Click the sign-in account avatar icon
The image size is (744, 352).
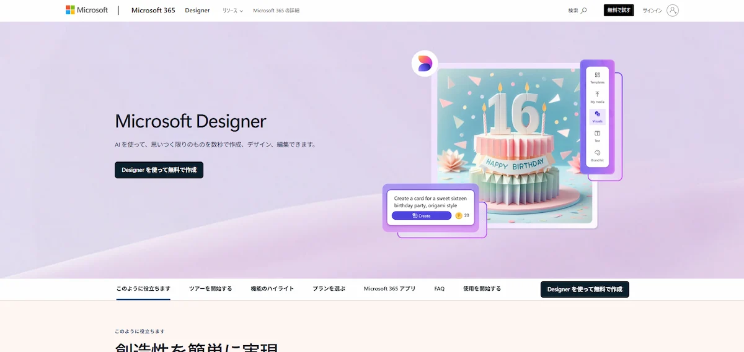[673, 11]
